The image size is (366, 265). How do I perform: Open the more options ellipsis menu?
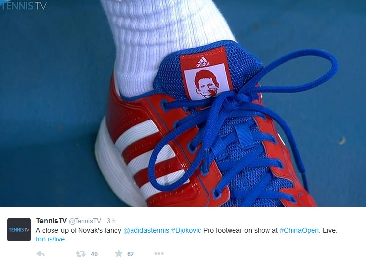pos(159,253)
